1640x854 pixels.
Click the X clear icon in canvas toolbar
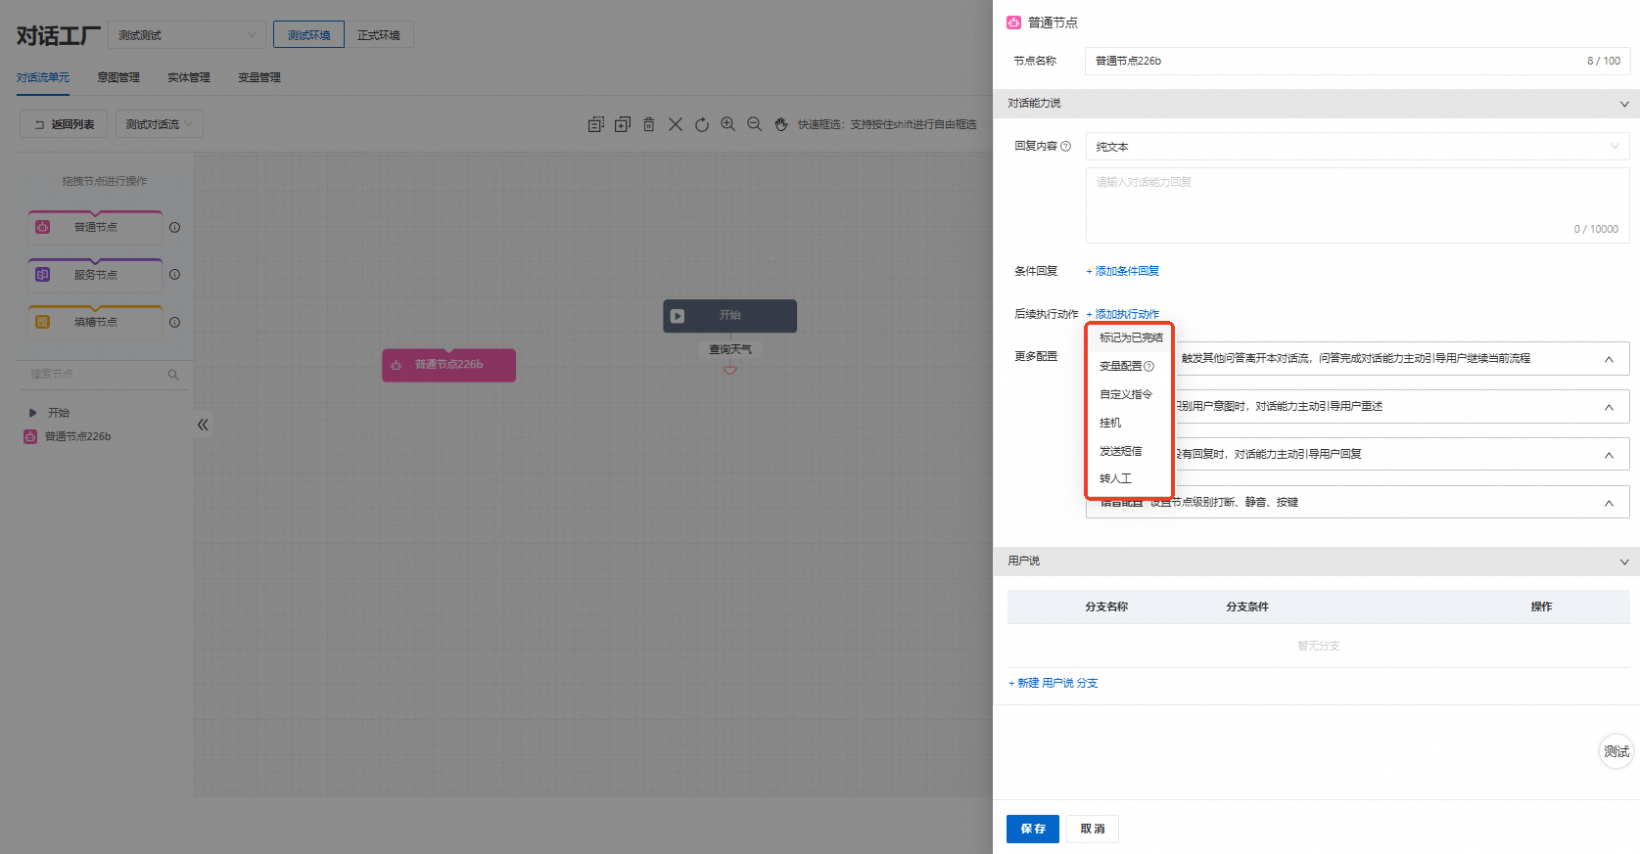coord(676,124)
